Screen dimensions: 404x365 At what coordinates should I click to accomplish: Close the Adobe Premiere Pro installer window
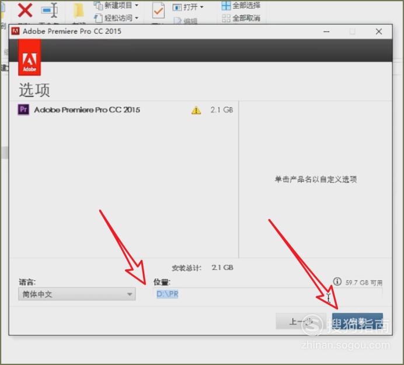point(379,31)
